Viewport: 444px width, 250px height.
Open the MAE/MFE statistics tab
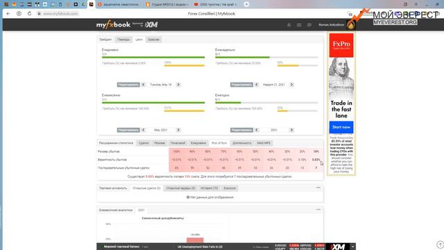tap(264, 143)
